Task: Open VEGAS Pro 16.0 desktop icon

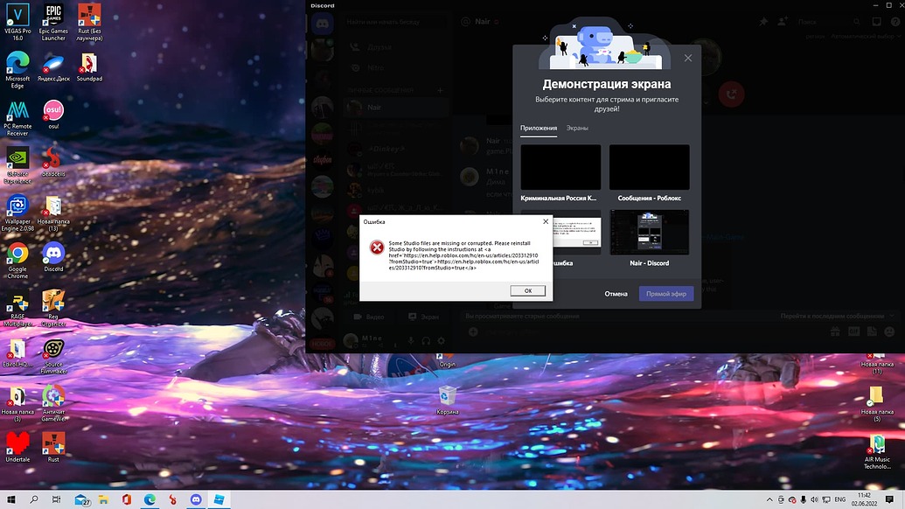Action: [17, 23]
